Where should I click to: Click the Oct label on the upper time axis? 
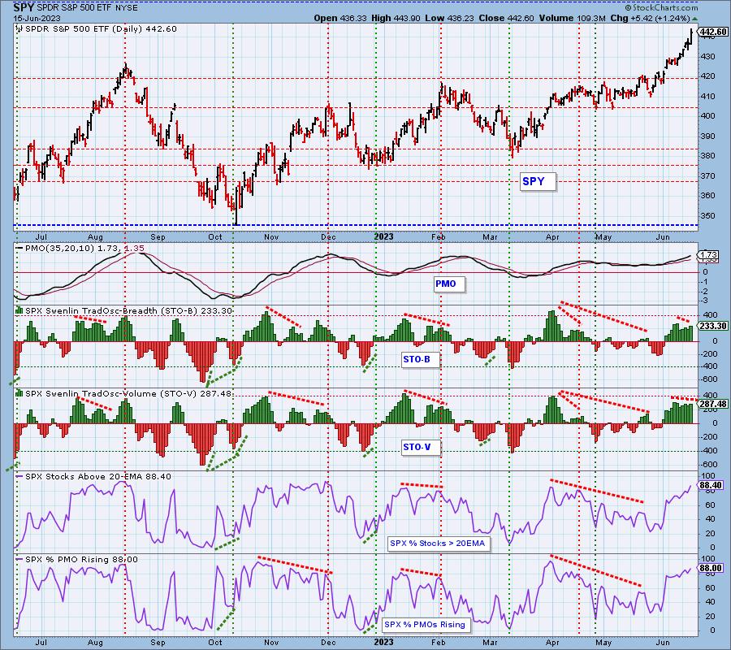tap(215, 237)
